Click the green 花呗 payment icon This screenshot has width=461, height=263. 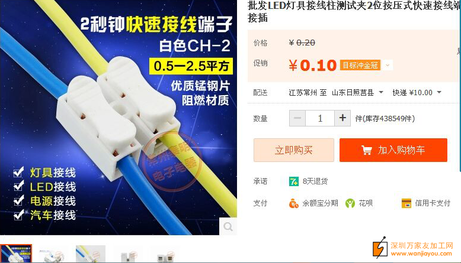350,203
